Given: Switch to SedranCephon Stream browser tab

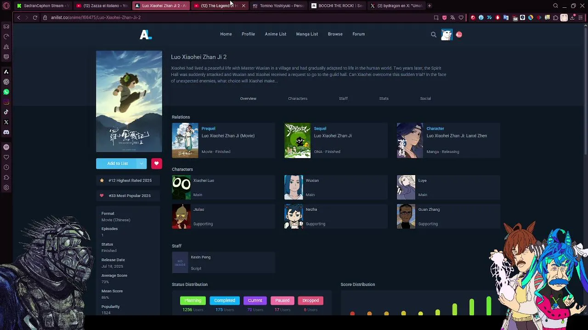Looking at the screenshot, I should (43, 5).
